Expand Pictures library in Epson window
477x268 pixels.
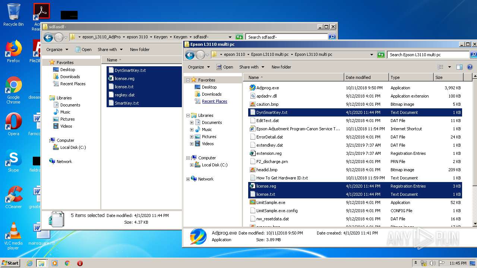click(192, 137)
